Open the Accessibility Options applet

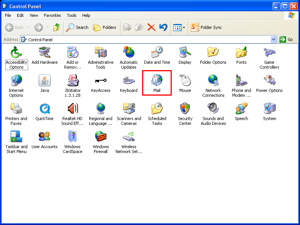16,58
